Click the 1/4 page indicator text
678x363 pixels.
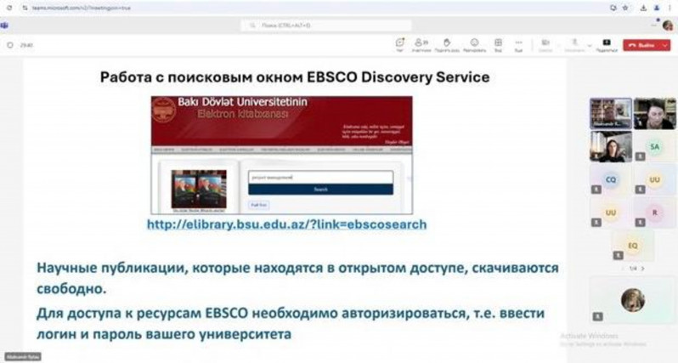click(x=633, y=269)
